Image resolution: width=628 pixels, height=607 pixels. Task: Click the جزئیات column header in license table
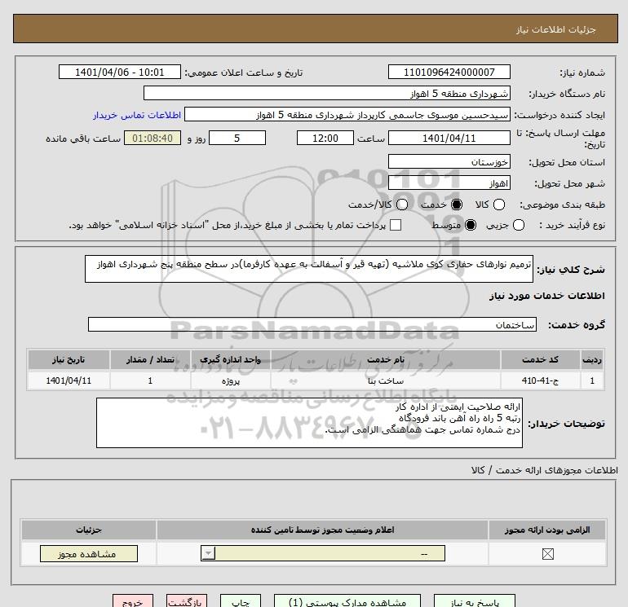pos(89,530)
